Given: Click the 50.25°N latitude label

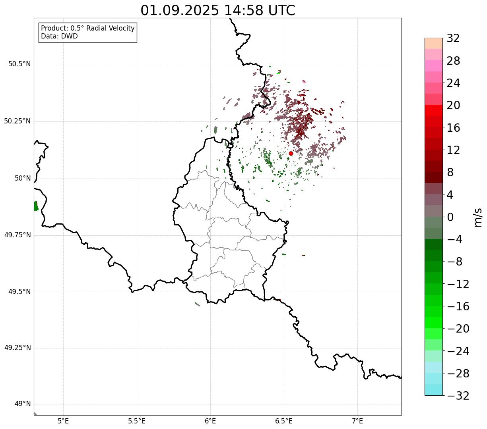Looking at the screenshot, I should [17, 121].
